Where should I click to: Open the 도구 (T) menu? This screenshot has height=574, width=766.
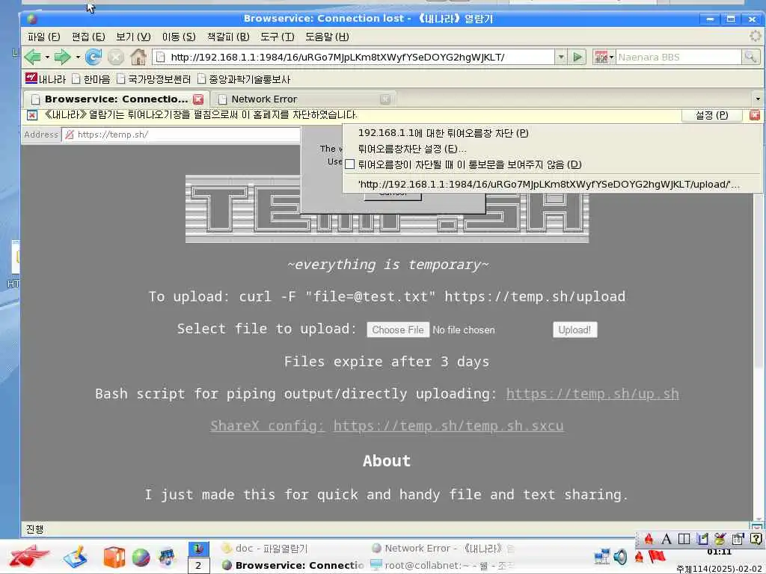[277, 37]
